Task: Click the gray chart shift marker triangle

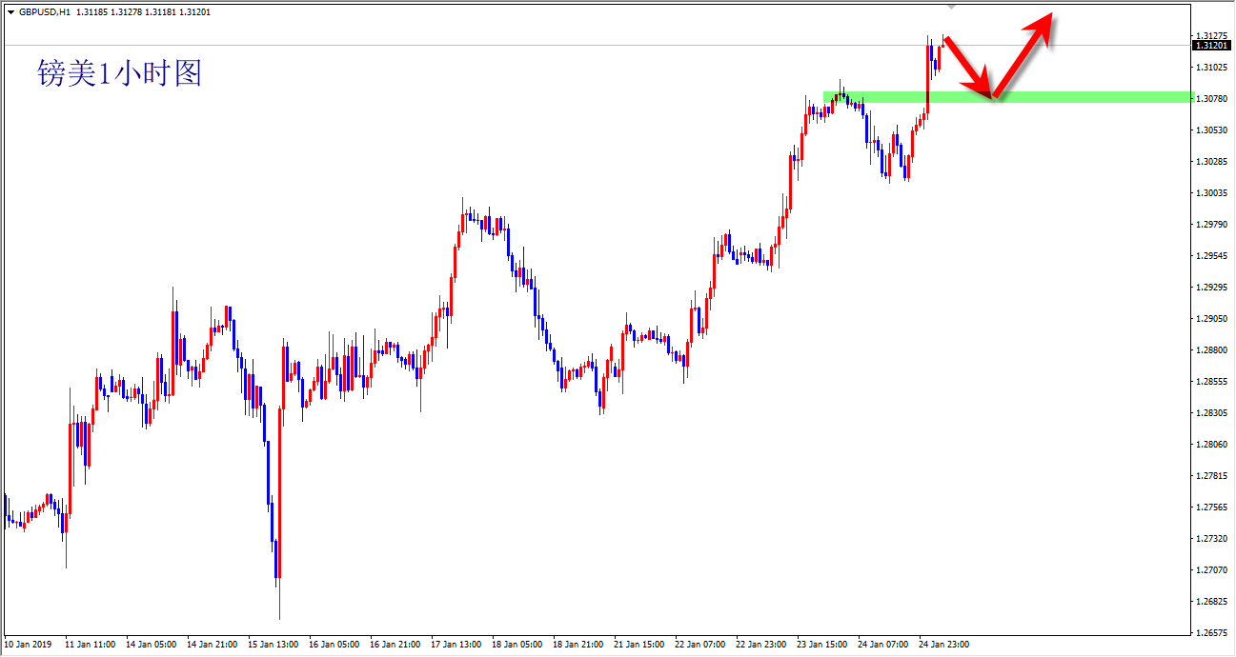Action: (x=950, y=6)
